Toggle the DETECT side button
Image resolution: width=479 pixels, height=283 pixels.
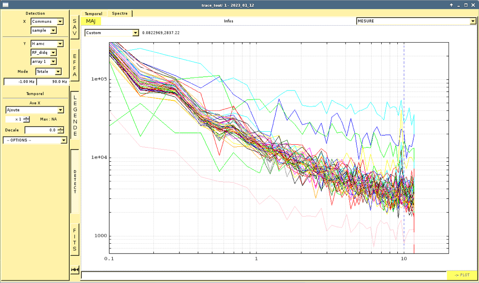75,181
